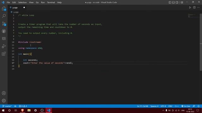Select the y.cpp editor tab
This screenshot has width=202, height=113.
pos(17,8)
